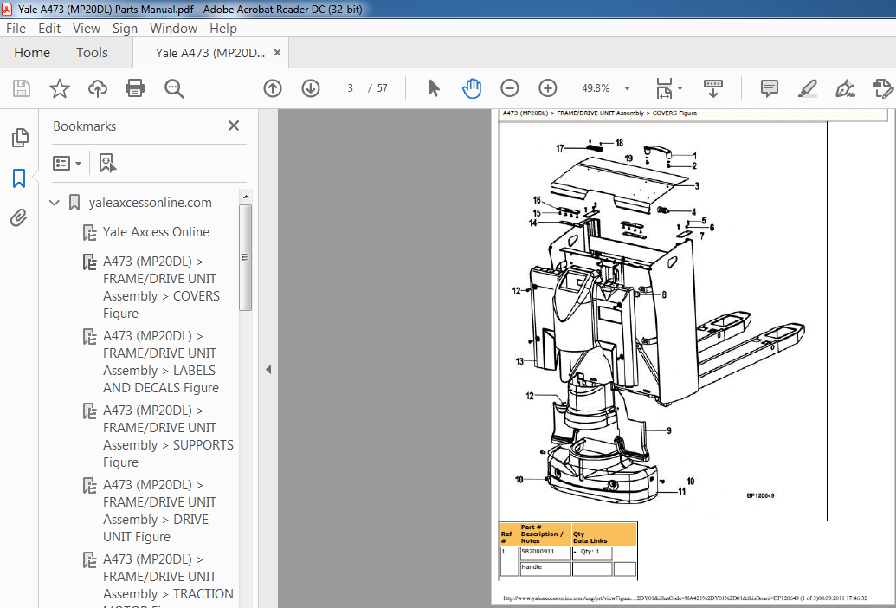Click the '/ 57' total page count
The width and height of the screenshot is (896, 608).
[x=377, y=88]
